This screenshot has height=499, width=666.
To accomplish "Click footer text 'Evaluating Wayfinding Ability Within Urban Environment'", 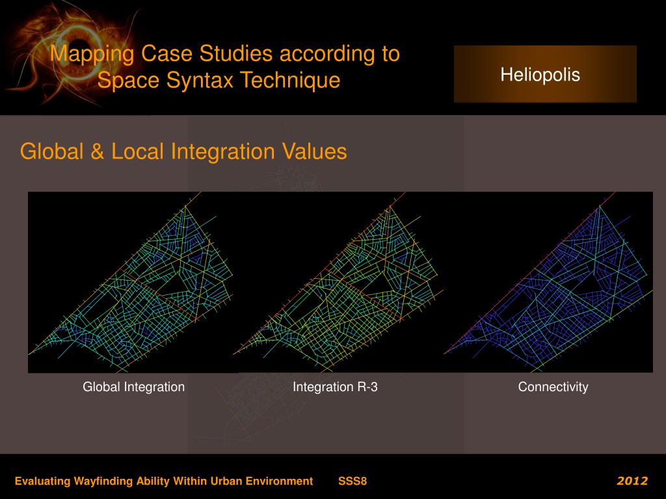I will (164, 481).
